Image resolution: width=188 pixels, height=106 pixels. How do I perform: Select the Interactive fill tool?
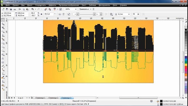click(3, 89)
